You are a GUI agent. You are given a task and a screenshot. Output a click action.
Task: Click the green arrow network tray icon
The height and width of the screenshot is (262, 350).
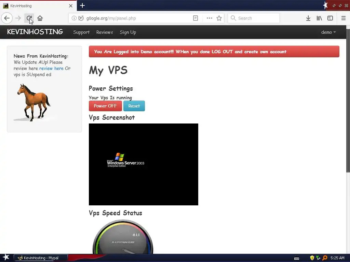tap(318, 258)
